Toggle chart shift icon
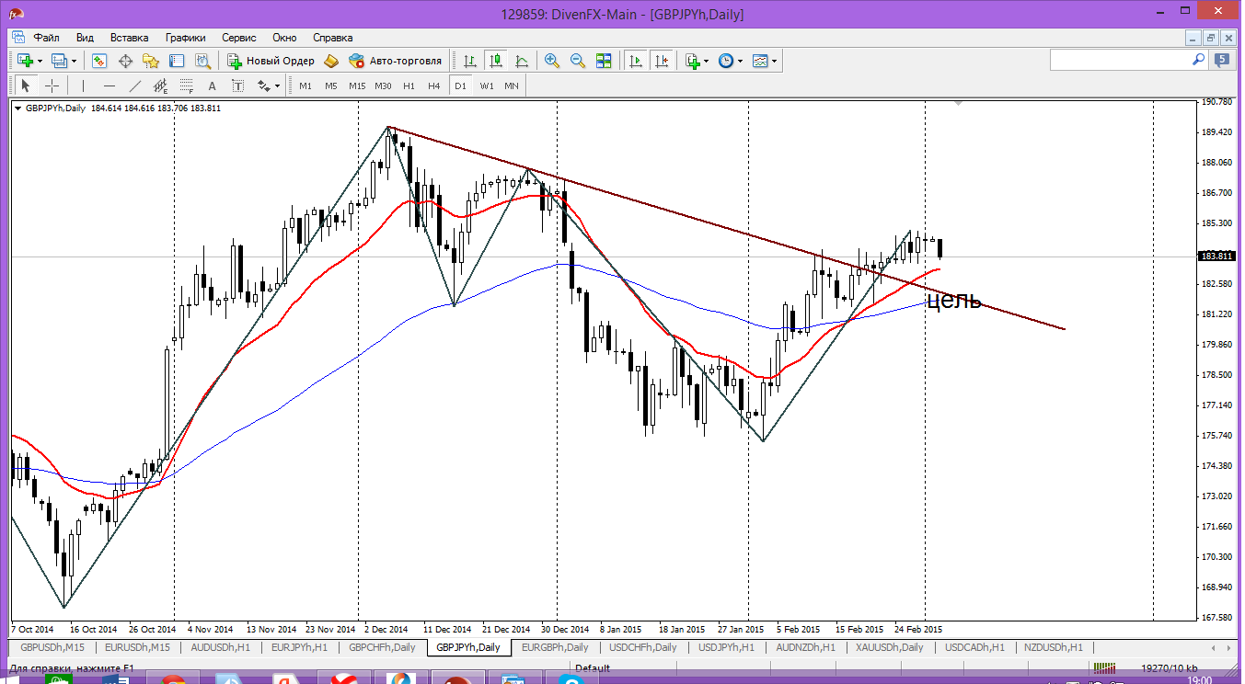Screen dimensions: 1245x684 [661, 61]
